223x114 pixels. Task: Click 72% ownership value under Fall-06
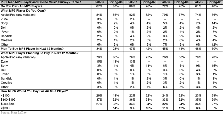(165, 6)
